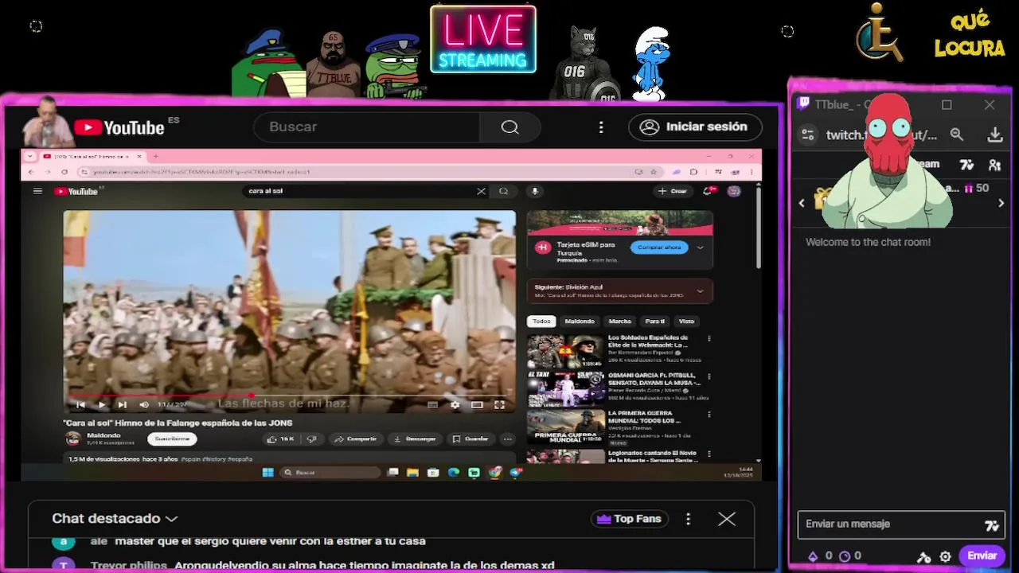Open File Explorer from taskbar
Image resolution: width=1019 pixels, height=573 pixels.
(412, 473)
